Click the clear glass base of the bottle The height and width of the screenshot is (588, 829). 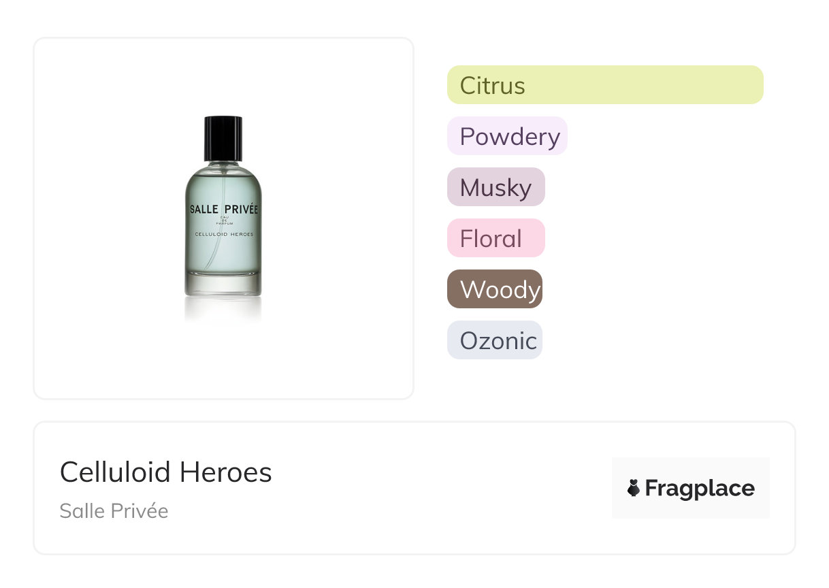223,285
